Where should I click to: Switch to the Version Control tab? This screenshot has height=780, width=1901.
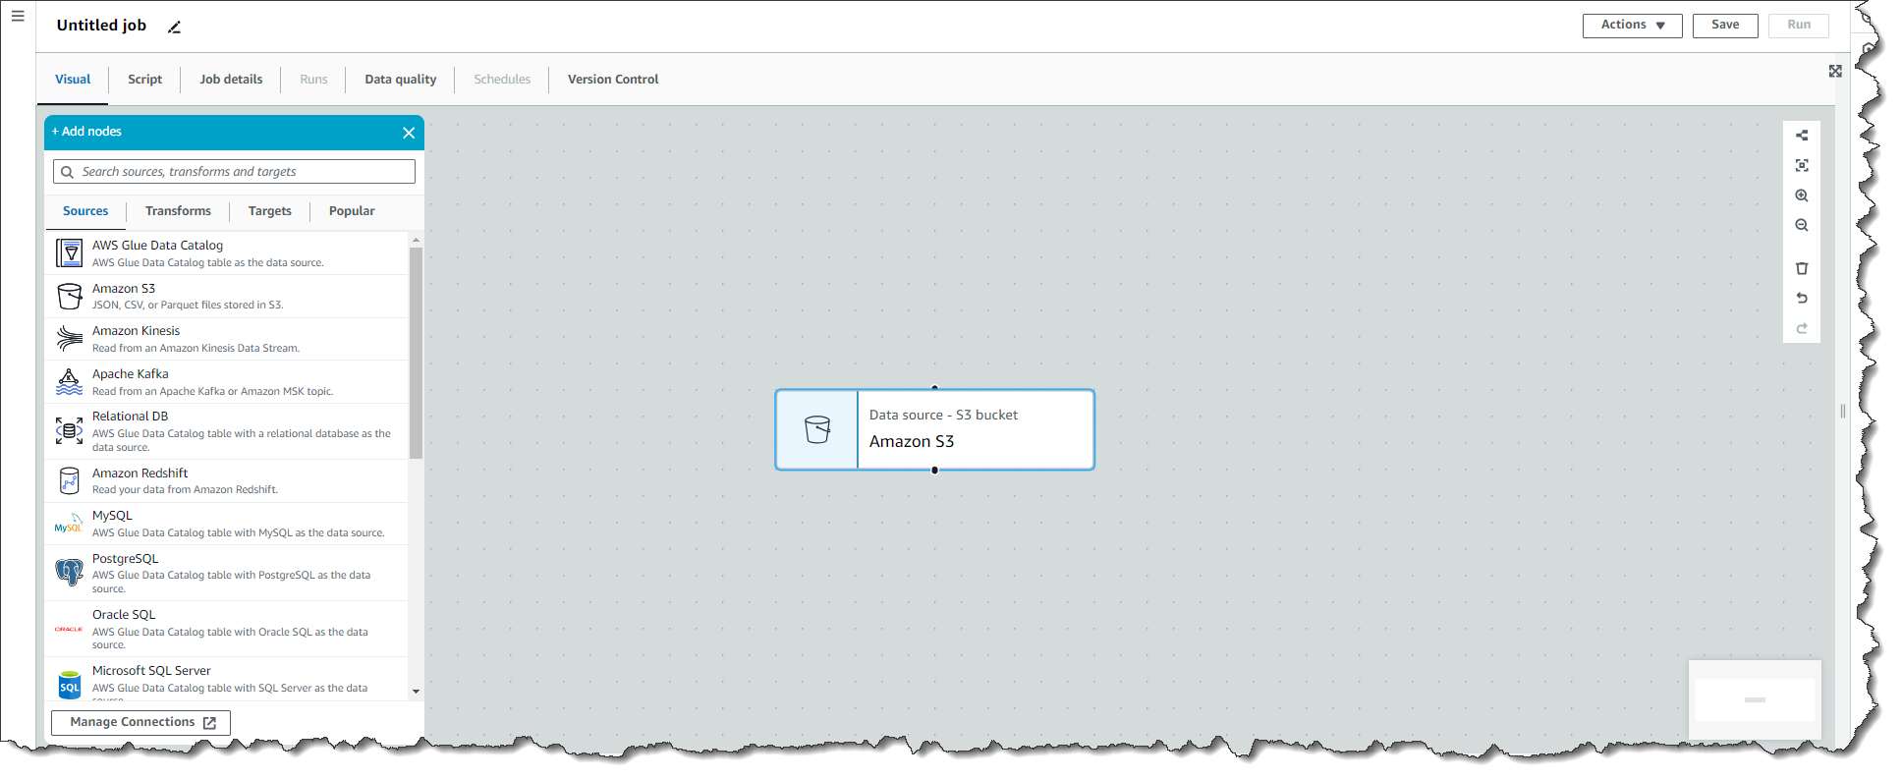(613, 80)
